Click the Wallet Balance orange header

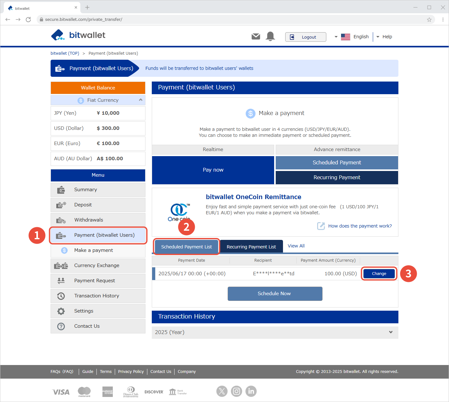pyautogui.click(x=98, y=88)
